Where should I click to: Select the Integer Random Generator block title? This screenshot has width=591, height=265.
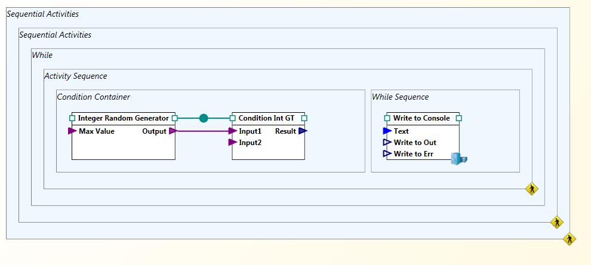[x=123, y=118]
